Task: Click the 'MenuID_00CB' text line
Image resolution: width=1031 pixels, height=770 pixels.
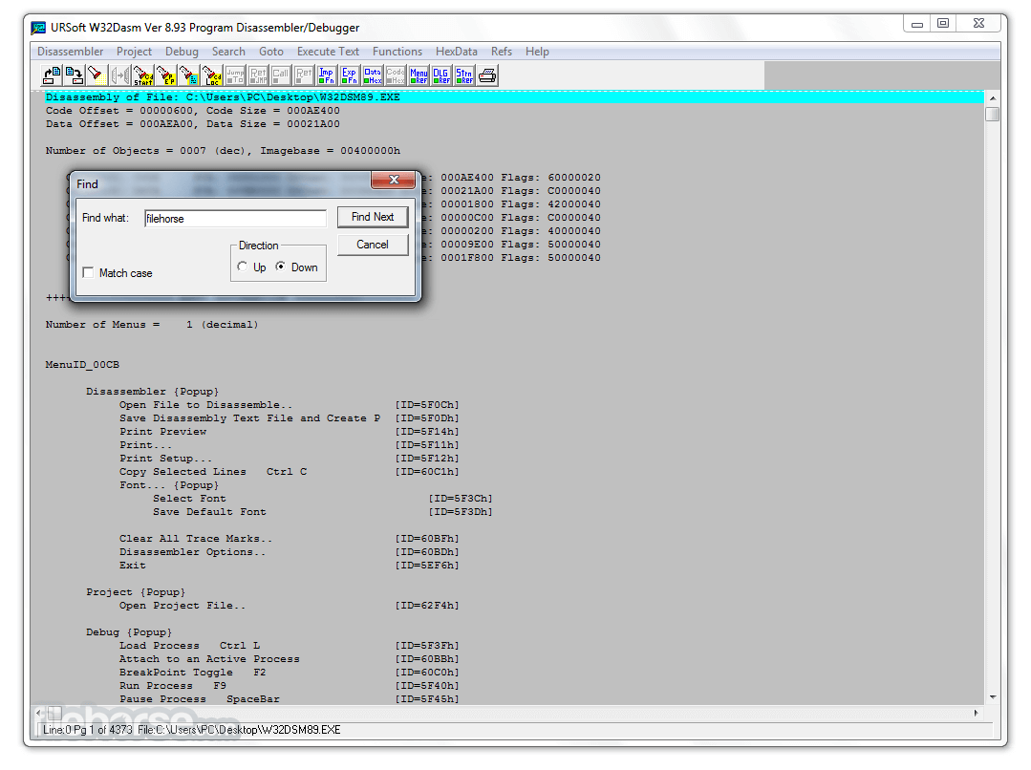Action: point(82,365)
